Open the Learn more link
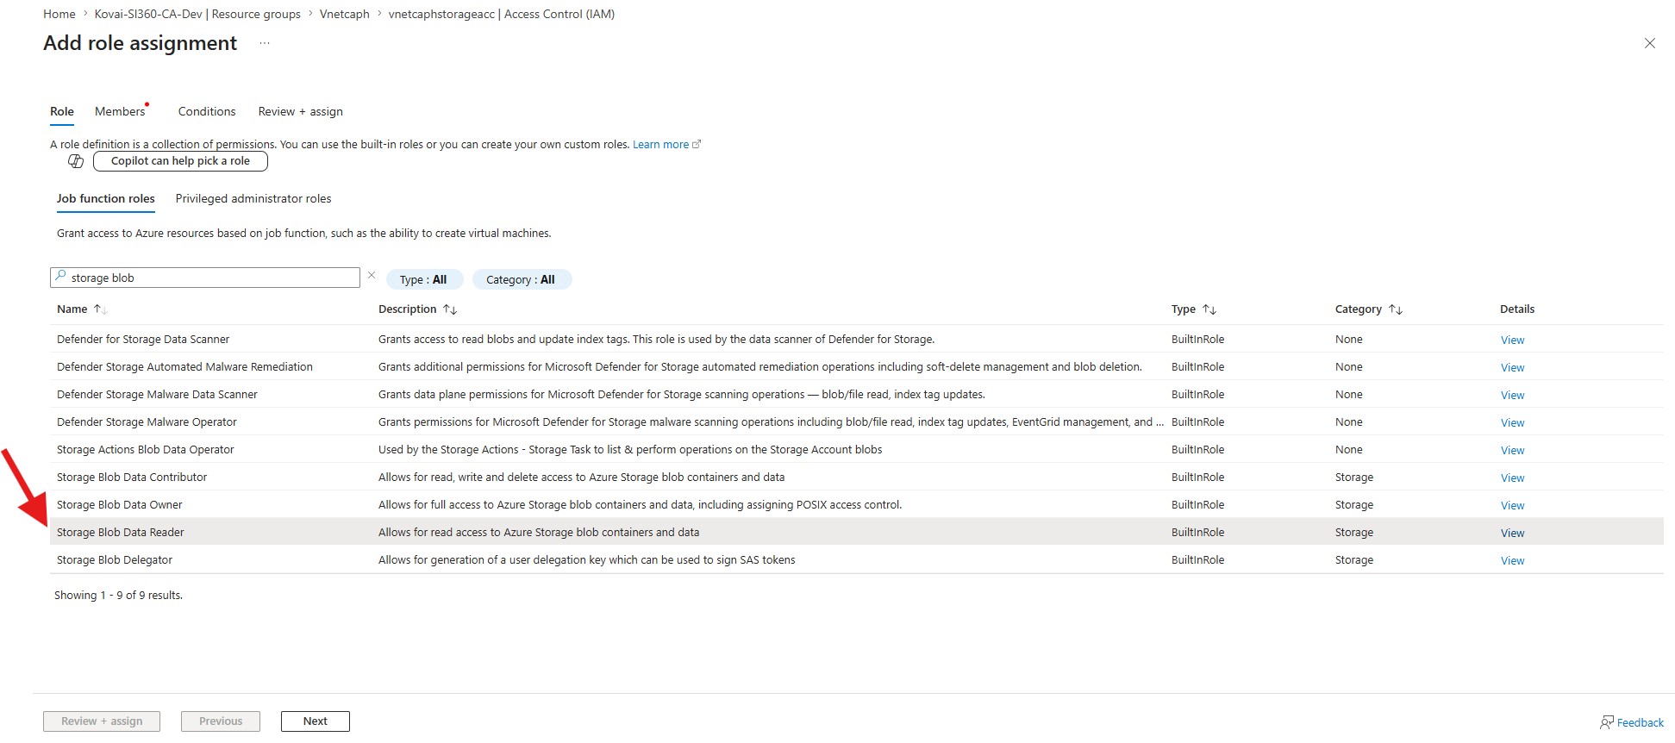 (660, 145)
